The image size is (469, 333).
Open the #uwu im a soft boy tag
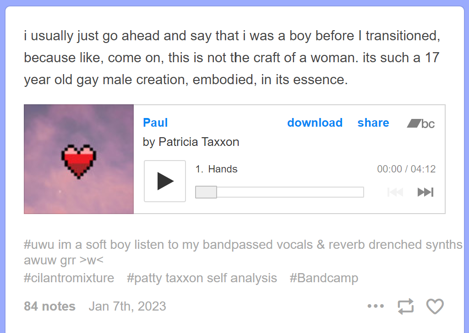pyautogui.click(x=92, y=245)
